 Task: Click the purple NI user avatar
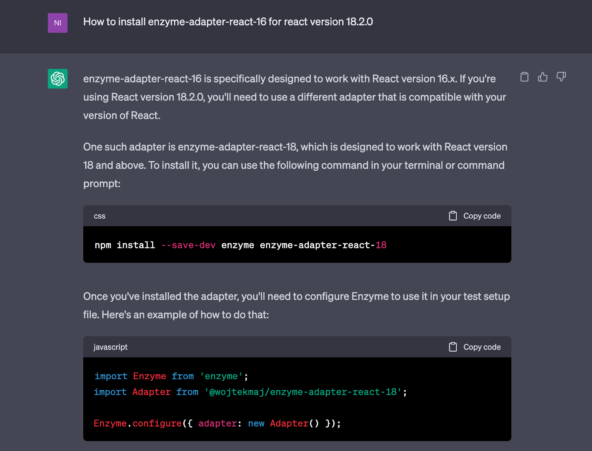click(58, 23)
